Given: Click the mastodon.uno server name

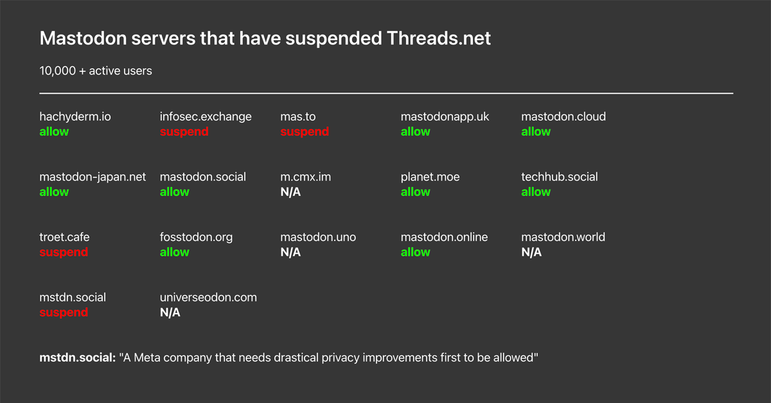Looking at the screenshot, I should tap(318, 237).
